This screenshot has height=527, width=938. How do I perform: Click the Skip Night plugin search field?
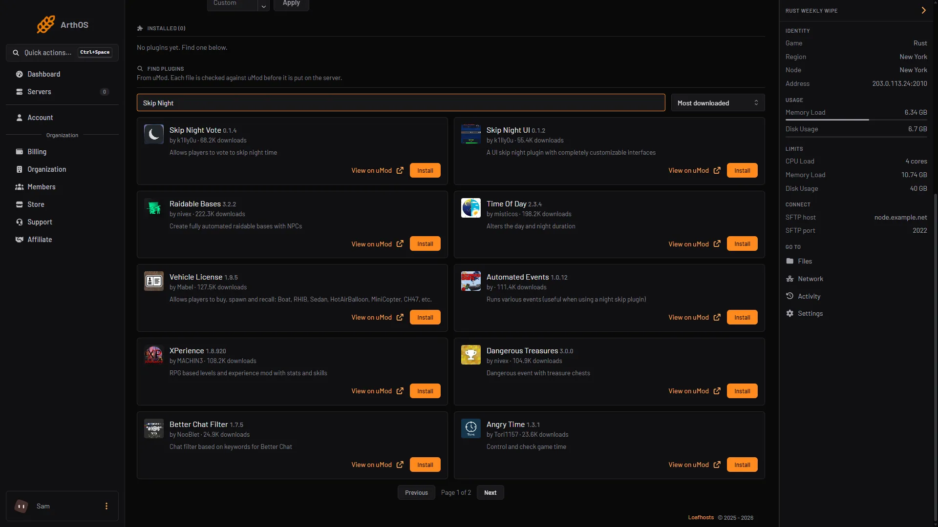coord(401,103)
